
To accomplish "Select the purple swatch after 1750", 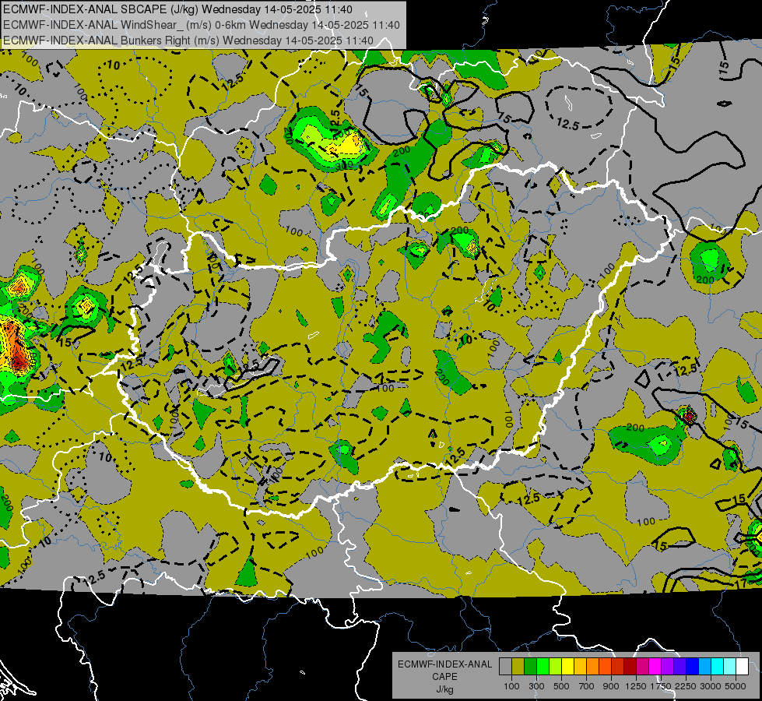I will tap(668, 667).
